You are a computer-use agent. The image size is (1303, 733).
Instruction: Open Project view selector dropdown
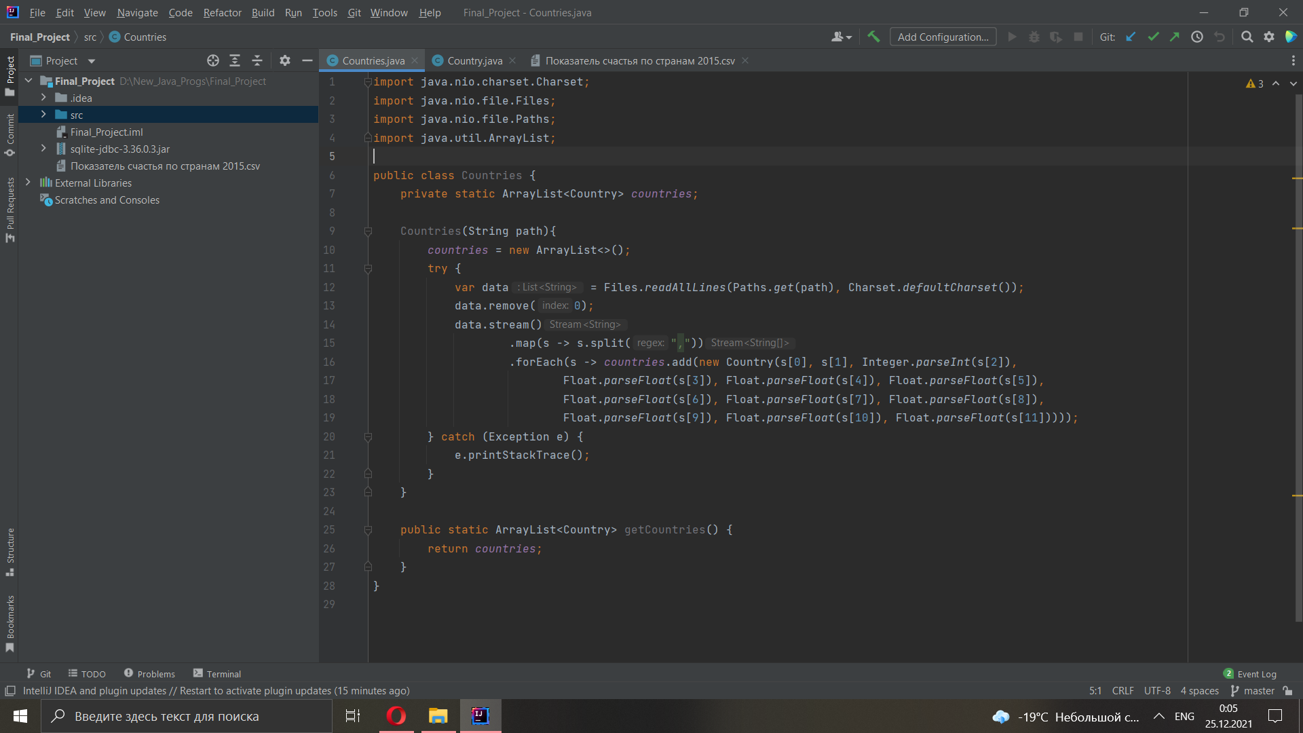[62, 60]
